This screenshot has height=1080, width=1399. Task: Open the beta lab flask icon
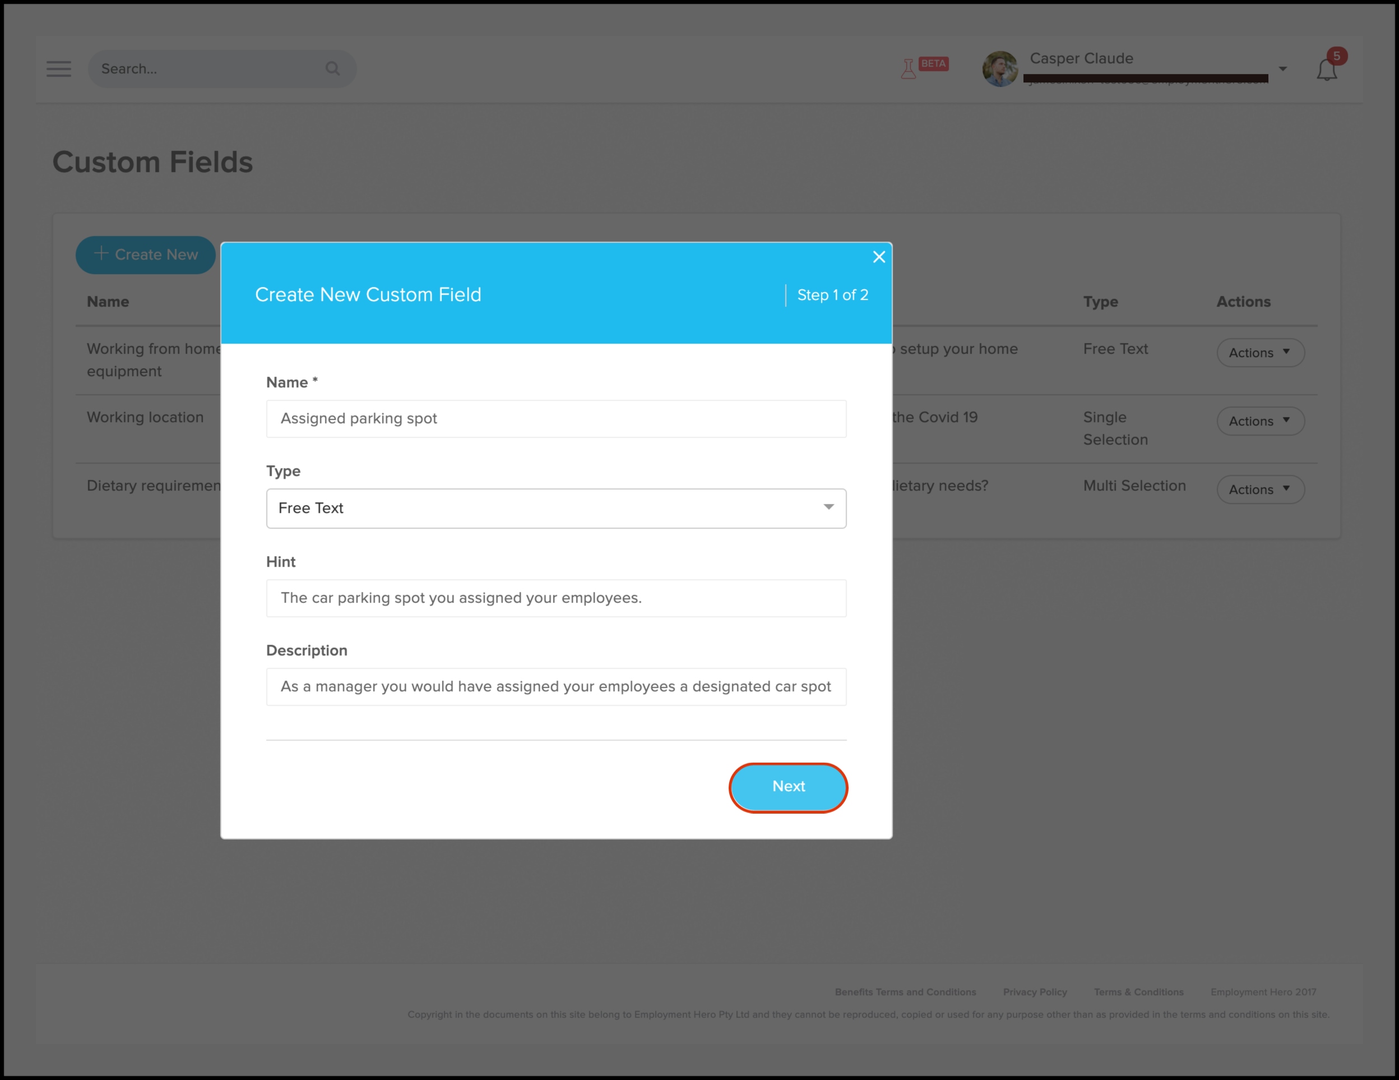click(909, 68)
